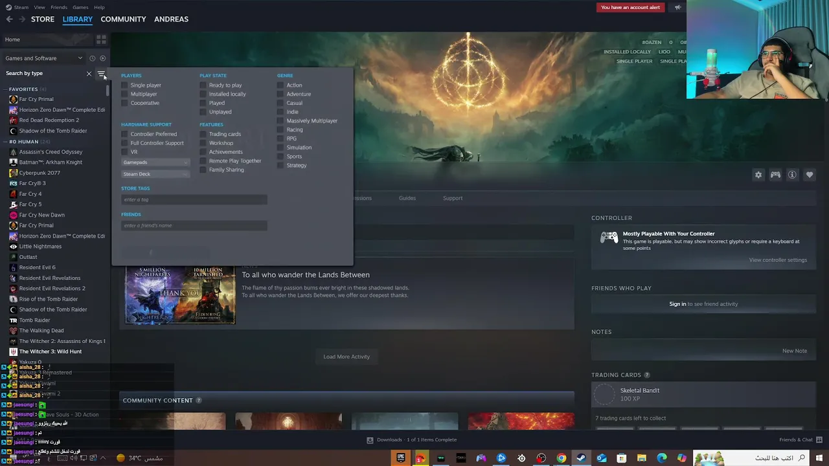Click Sign in to see friend activity
Viewport: 829px width, 466px height.
pyautogui.click(x=677, y=304)
